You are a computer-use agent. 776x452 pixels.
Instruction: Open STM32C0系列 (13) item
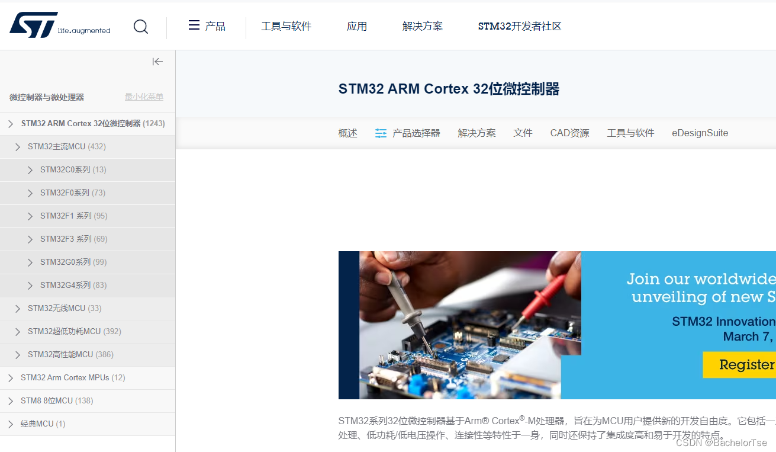tap(73, 169)
